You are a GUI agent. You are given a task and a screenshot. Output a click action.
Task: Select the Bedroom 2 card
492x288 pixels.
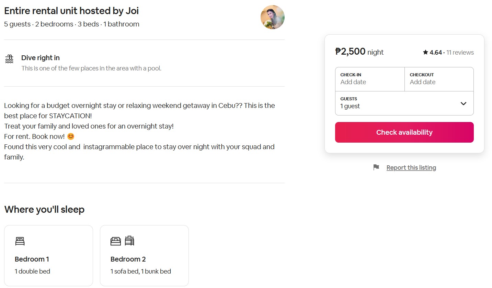tap(144, 255)
